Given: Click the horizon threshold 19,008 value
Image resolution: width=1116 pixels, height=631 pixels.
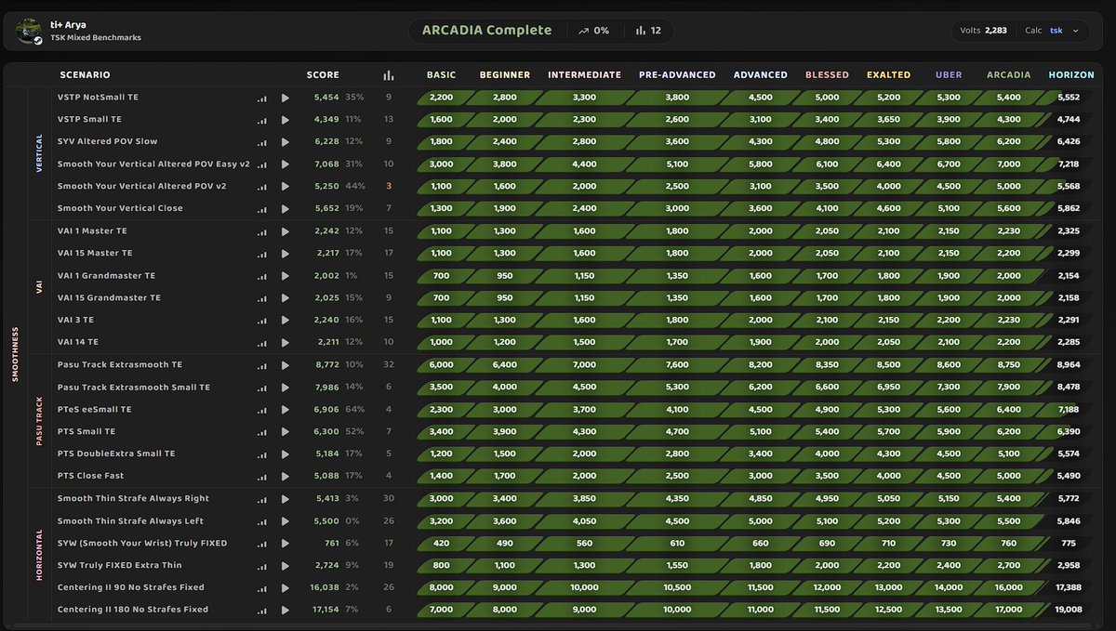Looking at the screenshot, I should 1069,611.
